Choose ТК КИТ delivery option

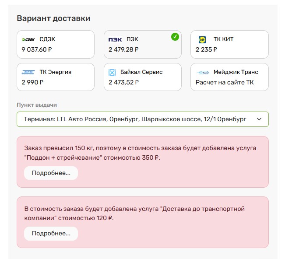229,44
